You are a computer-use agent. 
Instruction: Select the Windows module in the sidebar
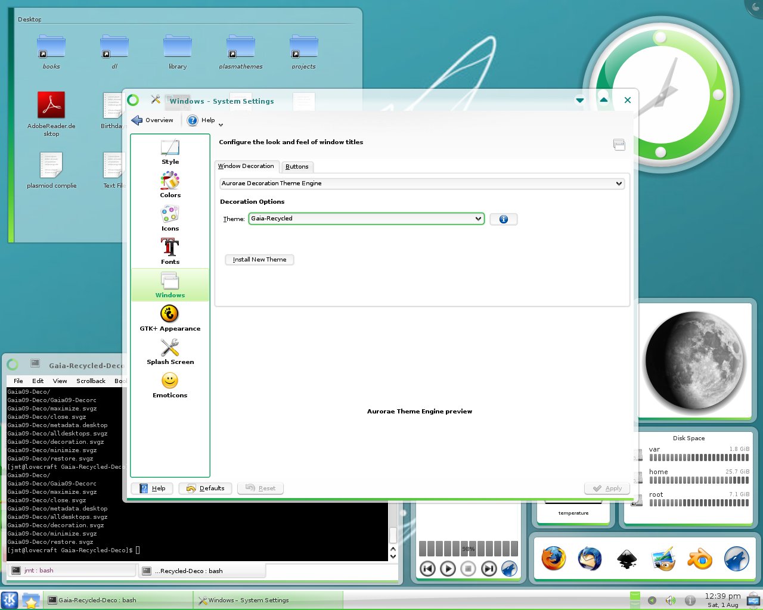tap(170, 285)
